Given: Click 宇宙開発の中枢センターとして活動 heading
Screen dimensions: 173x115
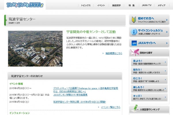Looking at the screenshot, I should [91, 32].
